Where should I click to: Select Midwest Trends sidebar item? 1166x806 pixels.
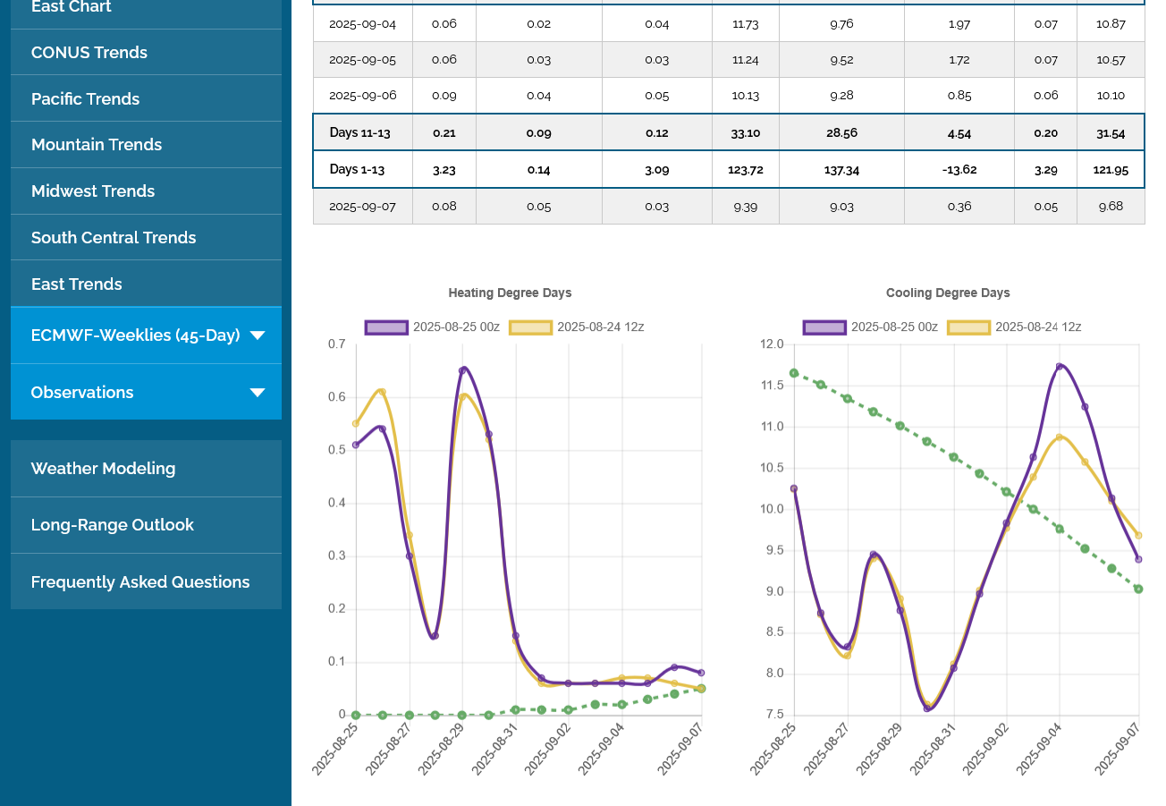pyautogui.click(x=93, y=191)
